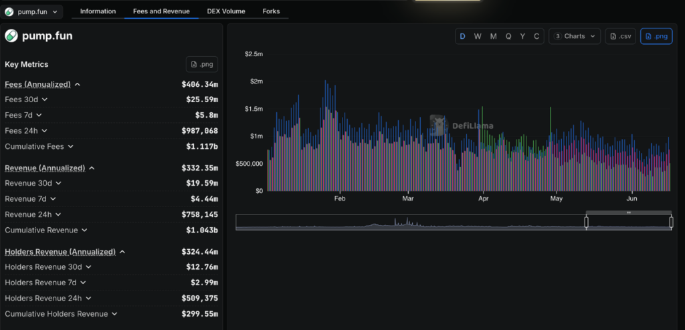Expand the Fees 30d row
This screenshot has width=685, height=330.
tap(45, 100)
